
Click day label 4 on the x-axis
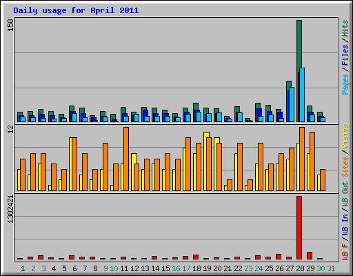(x=54, y=268)
